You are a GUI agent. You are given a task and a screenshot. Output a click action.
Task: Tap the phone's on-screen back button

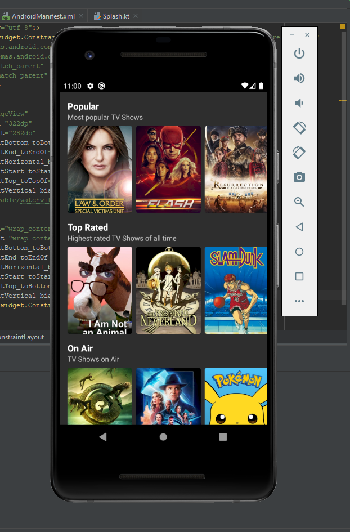(103, 437)
